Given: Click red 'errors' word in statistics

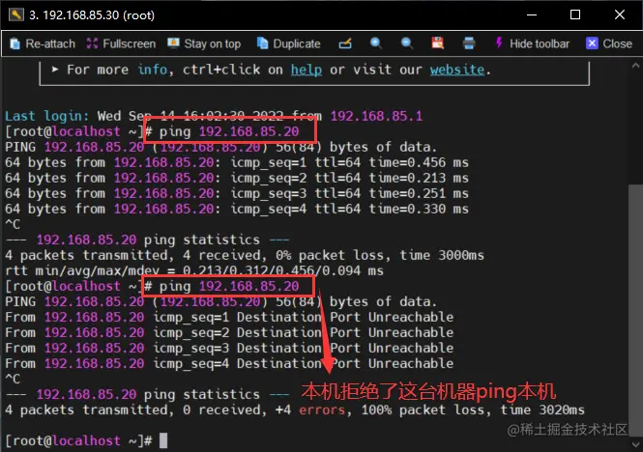Looking at the screenshot, I should 322,410.
